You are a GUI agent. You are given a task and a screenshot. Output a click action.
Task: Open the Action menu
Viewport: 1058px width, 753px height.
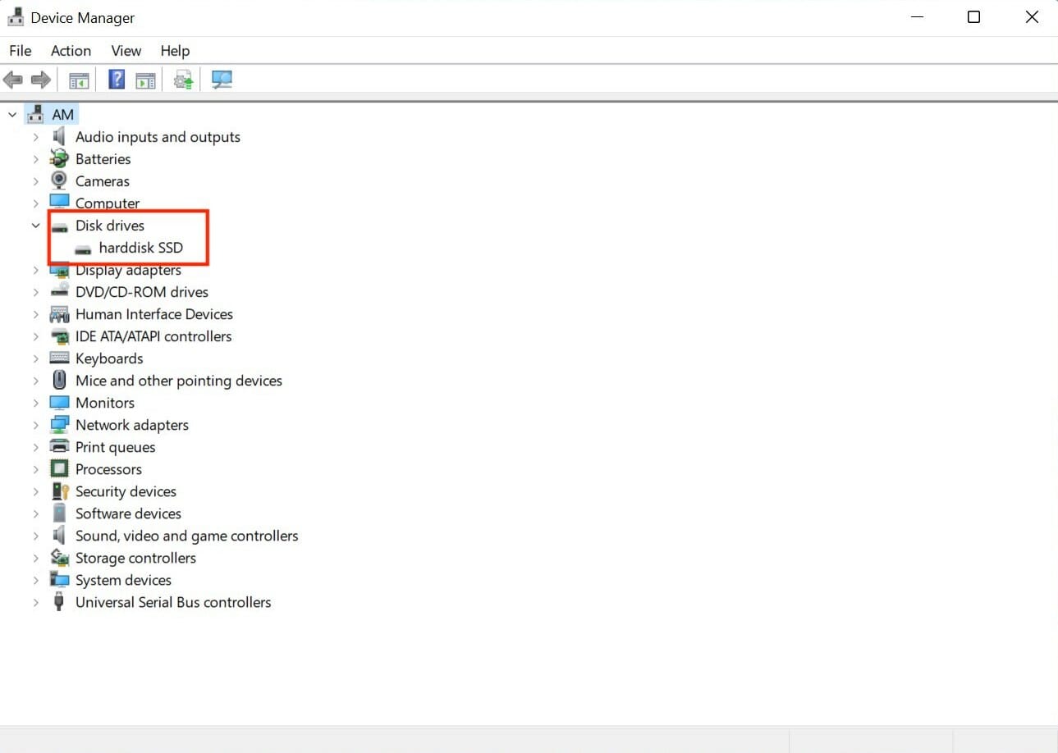71,50
